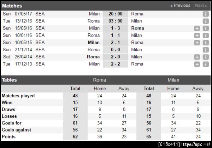Open the 1 - 3 score of 15/05/16 match

(115, 28)
